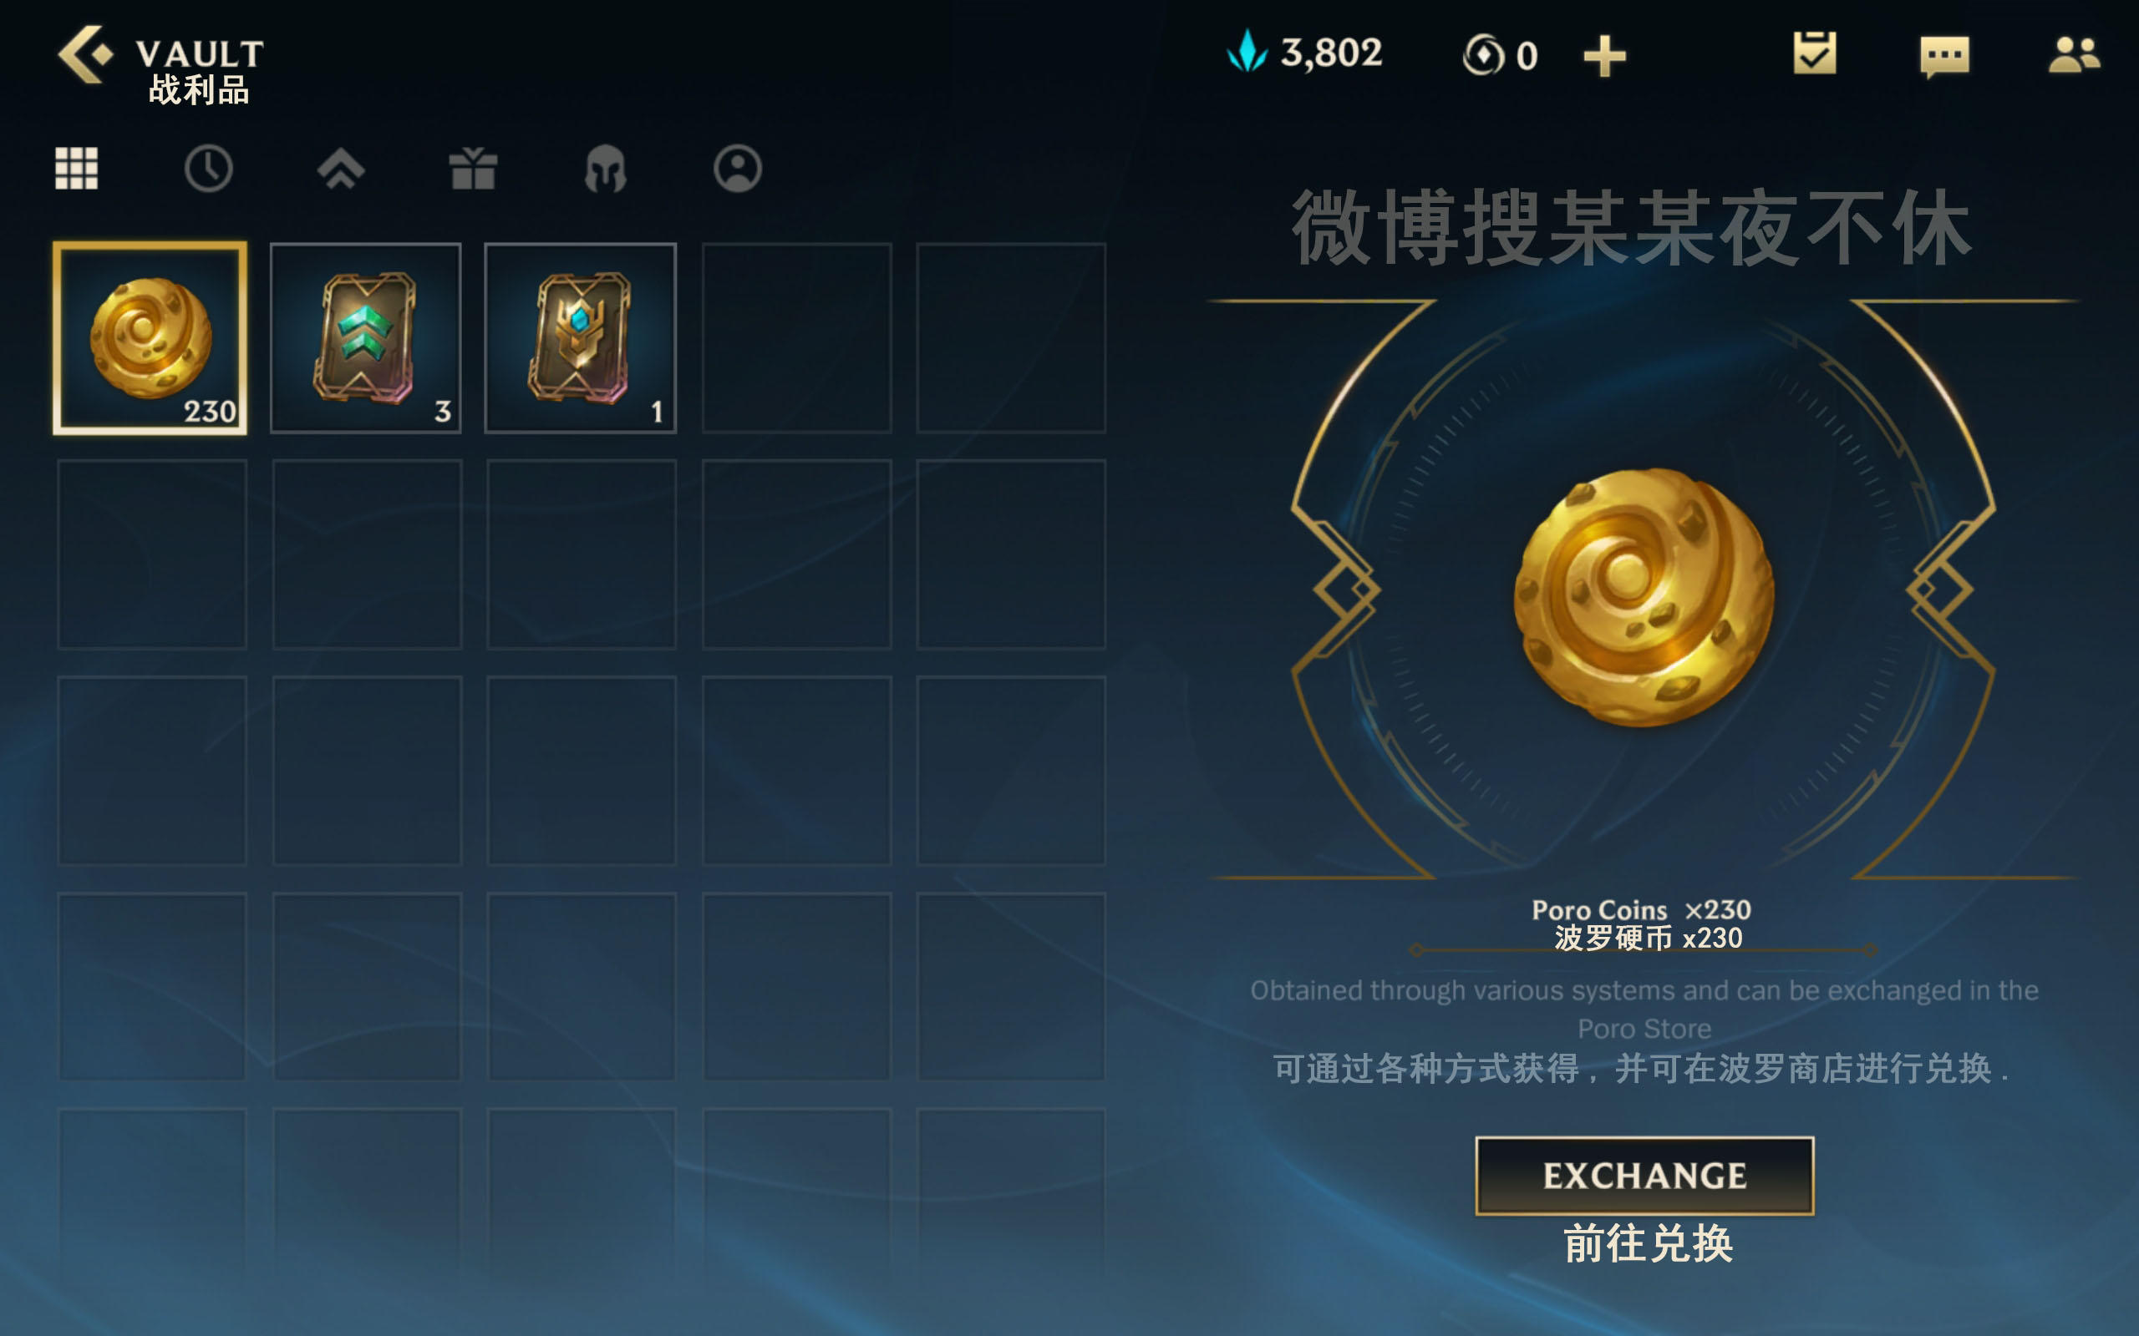
Task: Click the plus add currency button
Action: tap(1604, 57)
